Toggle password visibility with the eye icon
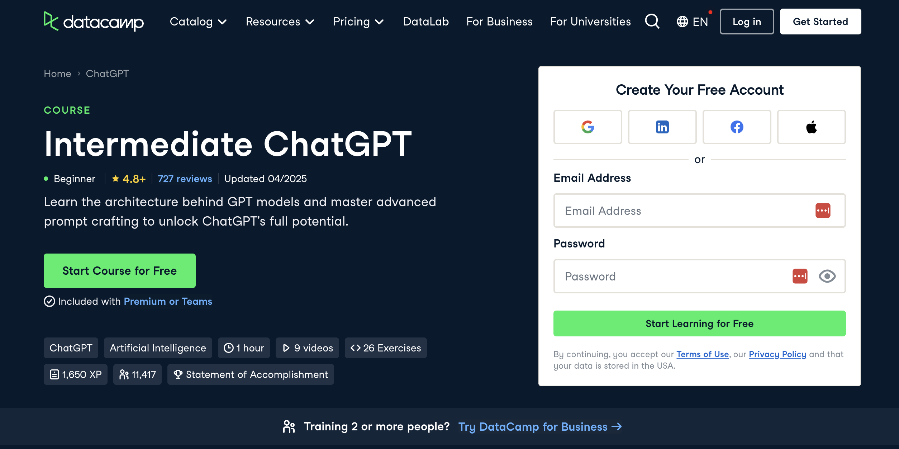Image resolution: width=899 pixels, height=449 pixels. 827,276
